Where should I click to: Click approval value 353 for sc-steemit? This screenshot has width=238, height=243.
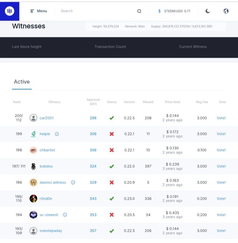pos(93,215)
